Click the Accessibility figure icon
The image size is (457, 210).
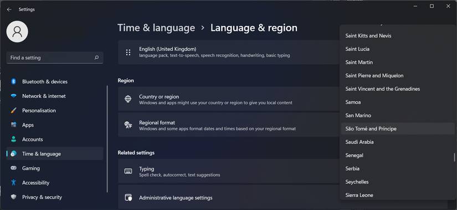coord(13,182)
